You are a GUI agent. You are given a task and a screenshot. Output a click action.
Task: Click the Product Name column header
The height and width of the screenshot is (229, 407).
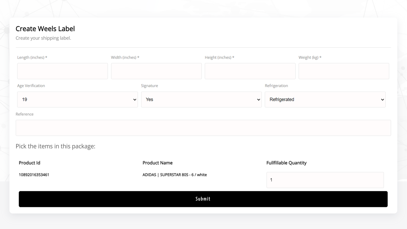[157, 163]
